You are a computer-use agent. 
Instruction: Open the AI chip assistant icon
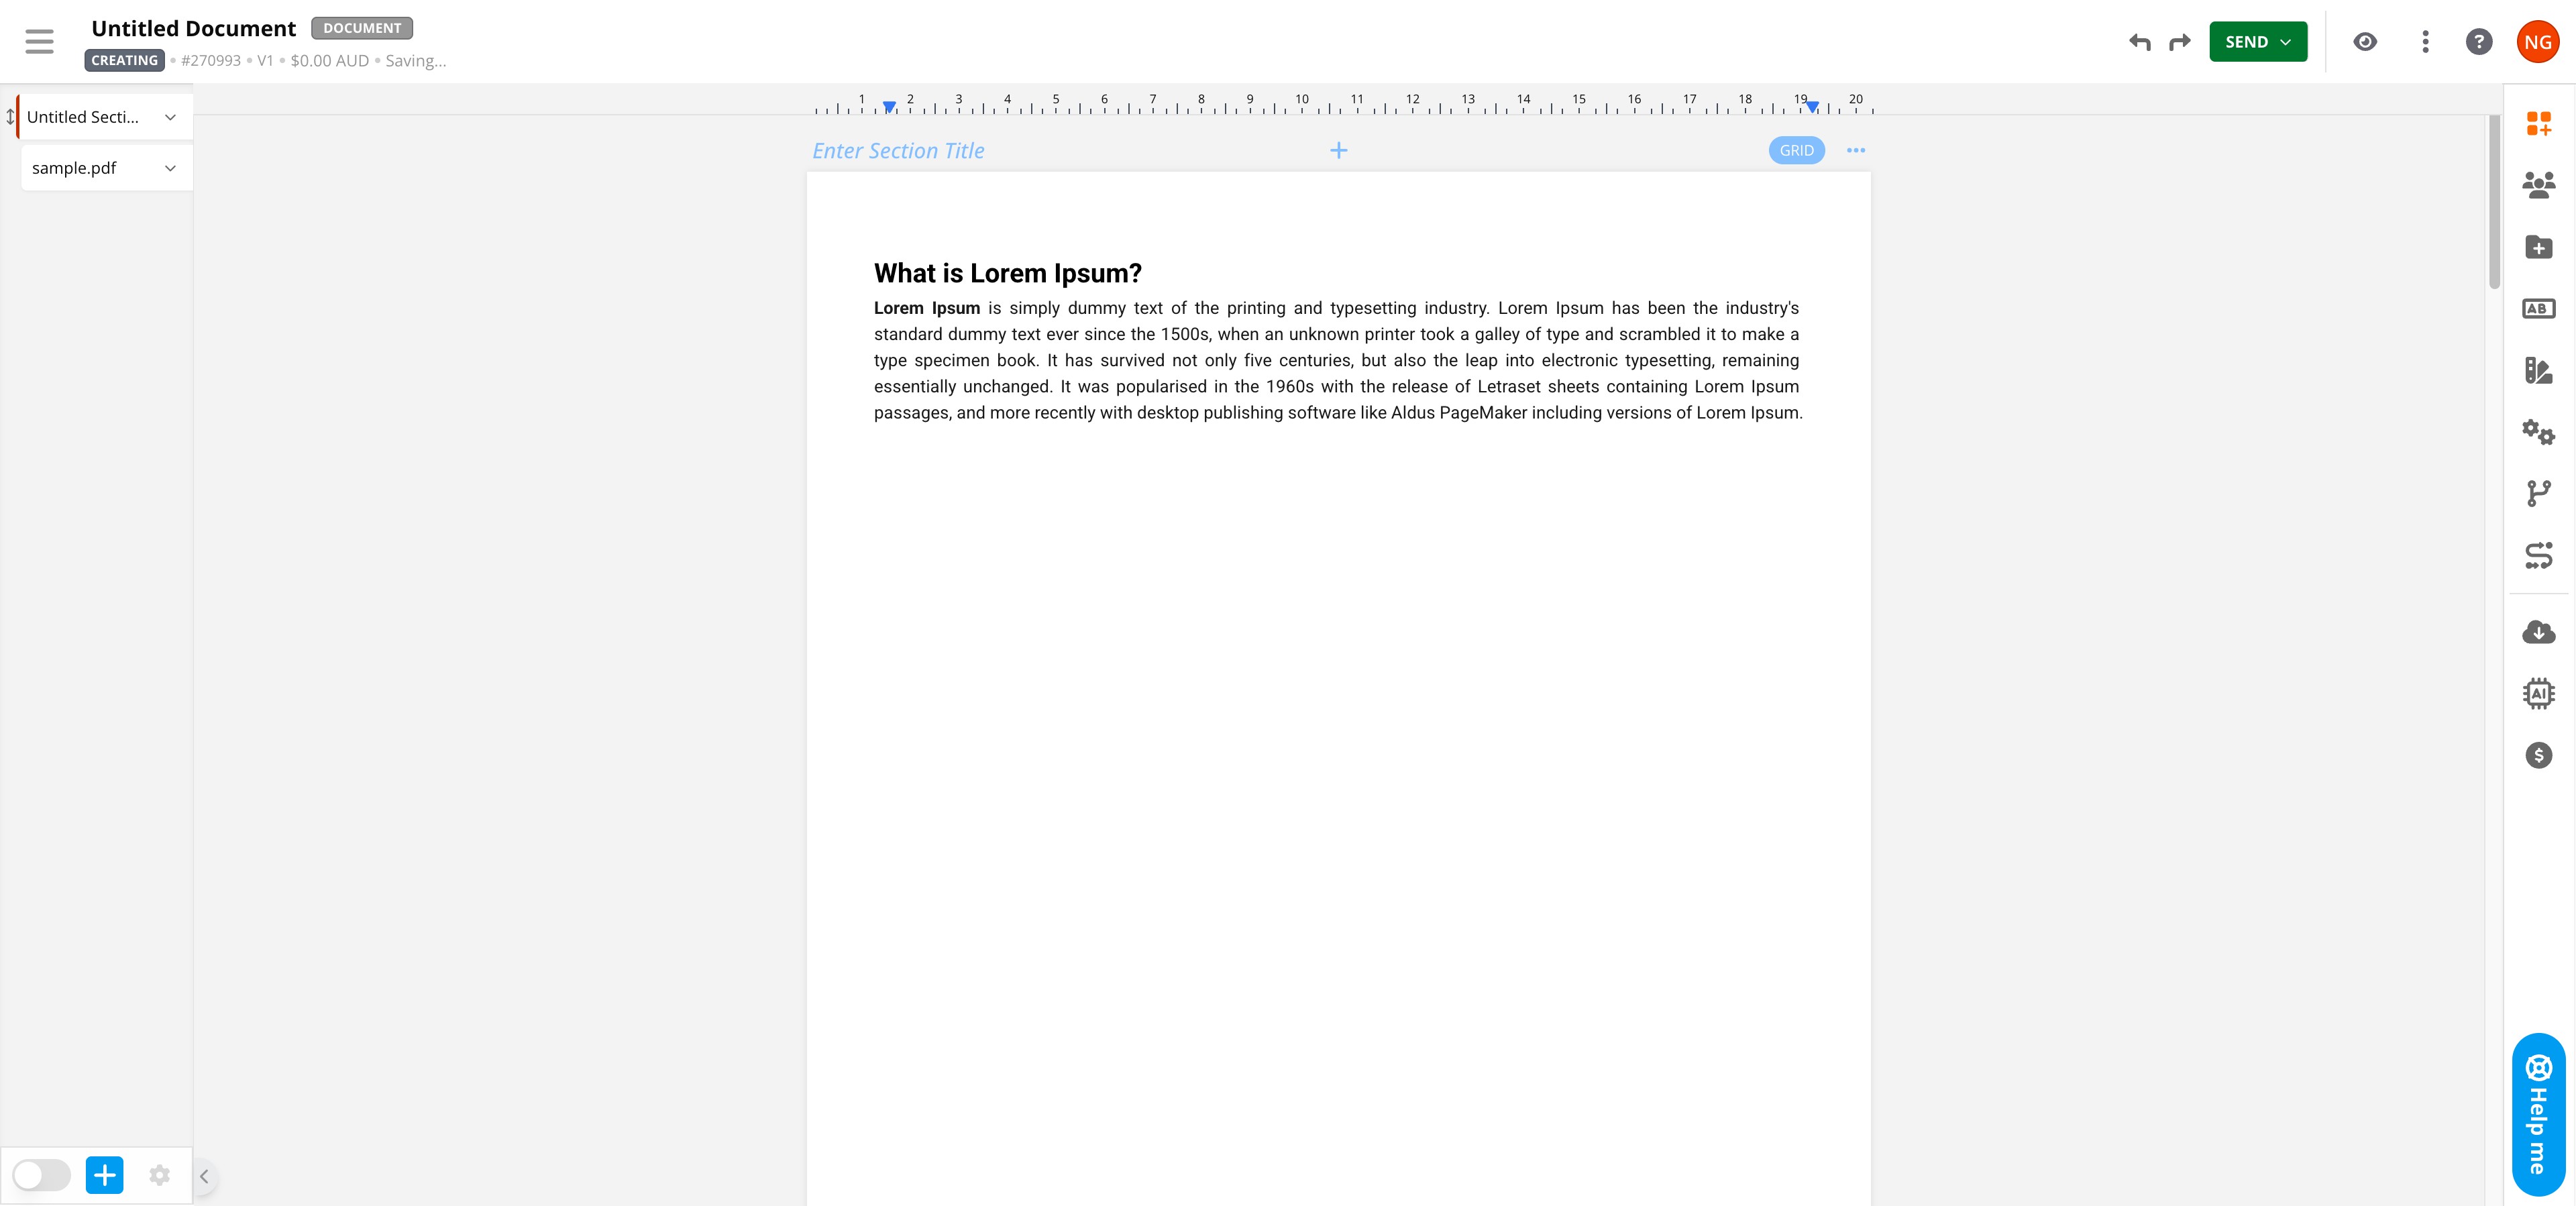coord(2538,693)
